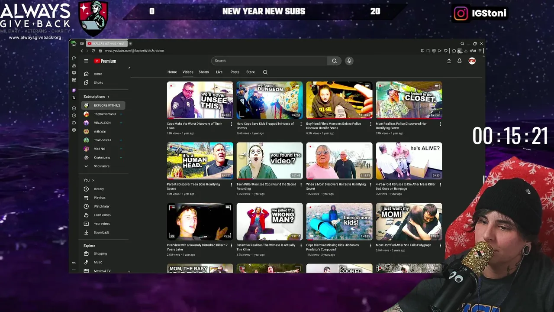The image size is (554, 312).
Task: Open the Opera GX logo menu
Action: click(x=74, y=43)
